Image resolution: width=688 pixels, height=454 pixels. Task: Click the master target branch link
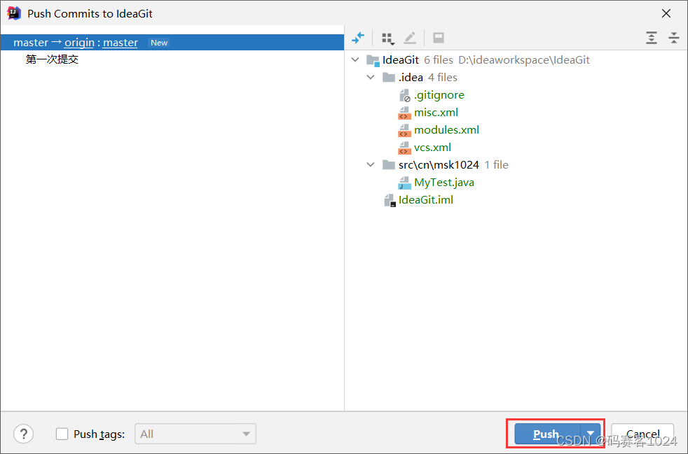(x=121, y=43)
